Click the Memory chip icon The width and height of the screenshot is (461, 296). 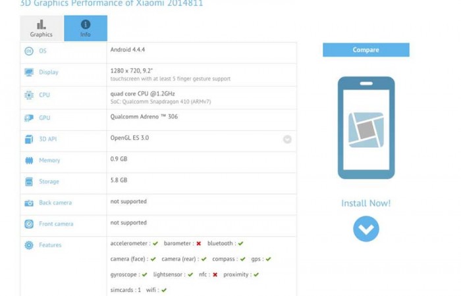(29, 160)
